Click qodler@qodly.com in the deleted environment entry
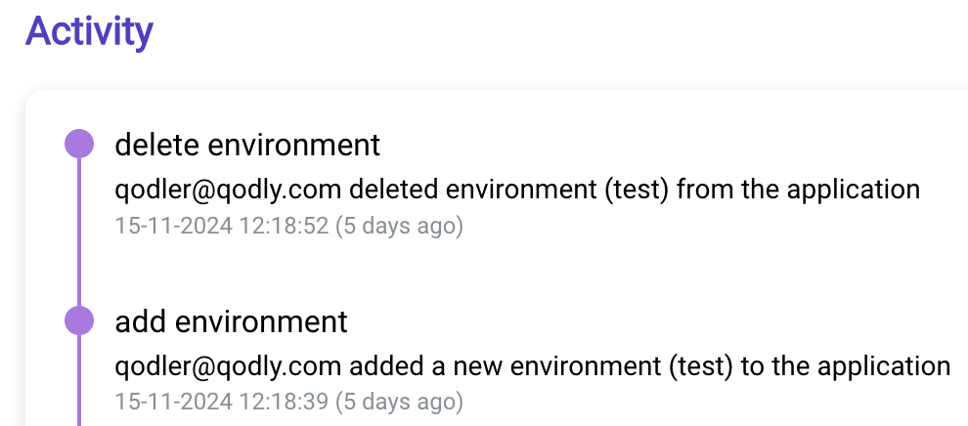 [x=228, y=190]
